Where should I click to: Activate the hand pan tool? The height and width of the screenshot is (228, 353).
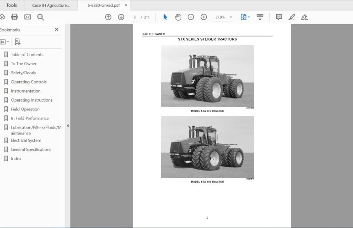tap(178, 17)
